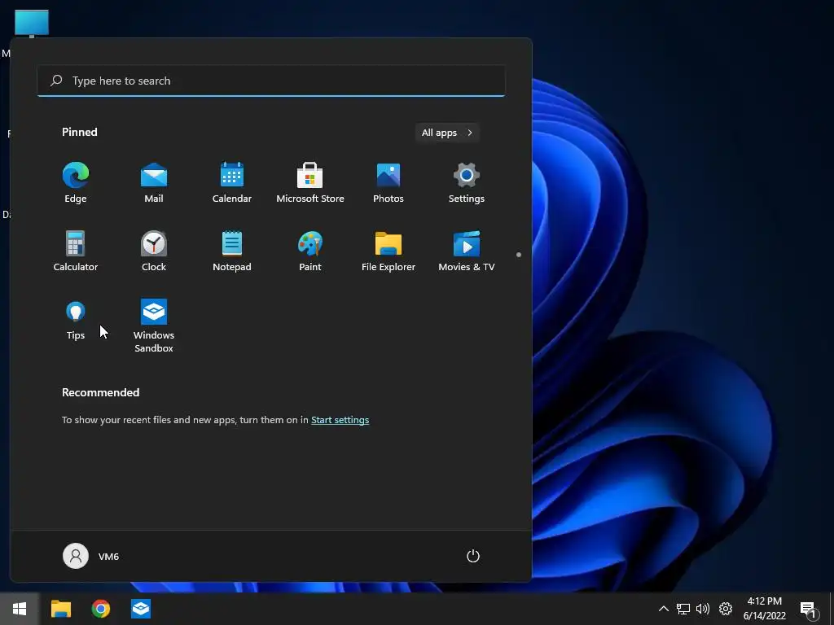The image size is (834, 625).
Task: Open the VM6 user account menu
Action: click(91, 556)
